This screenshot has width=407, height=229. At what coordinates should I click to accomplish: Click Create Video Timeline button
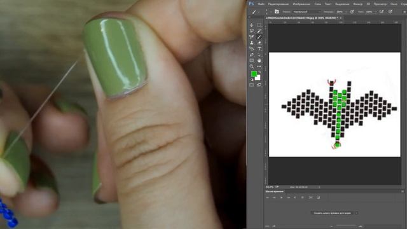click(x=332, y=213)
